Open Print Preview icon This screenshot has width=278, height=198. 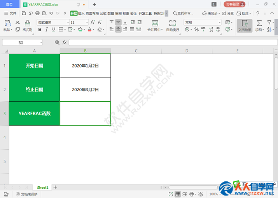tap(44, 13)
